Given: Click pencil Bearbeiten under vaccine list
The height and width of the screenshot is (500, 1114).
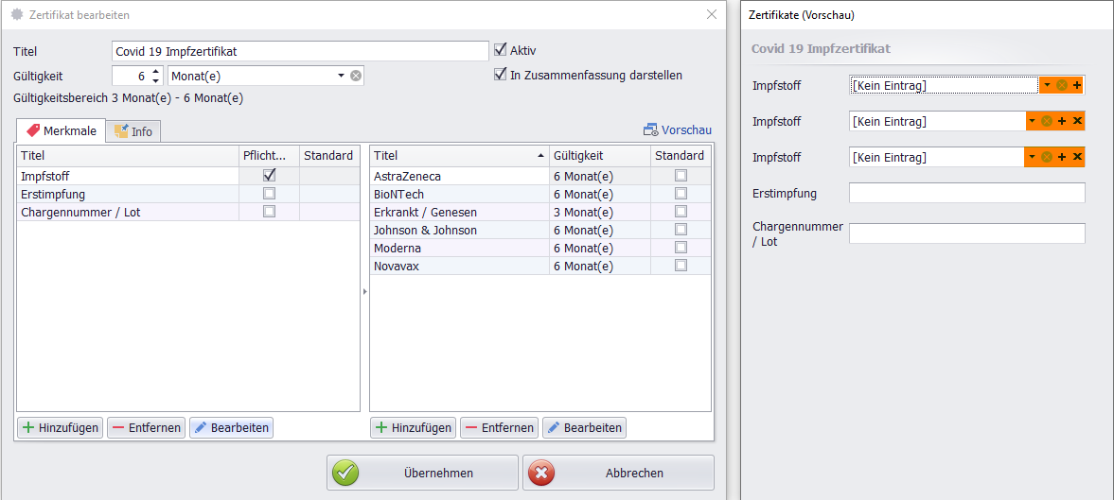Looking at the screenshot, I should tap(584, 428).
